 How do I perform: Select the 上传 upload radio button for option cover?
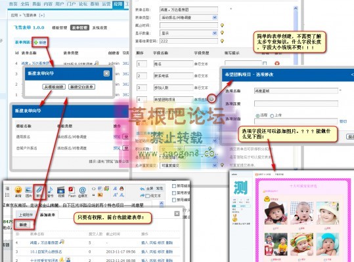pos(272,115)
